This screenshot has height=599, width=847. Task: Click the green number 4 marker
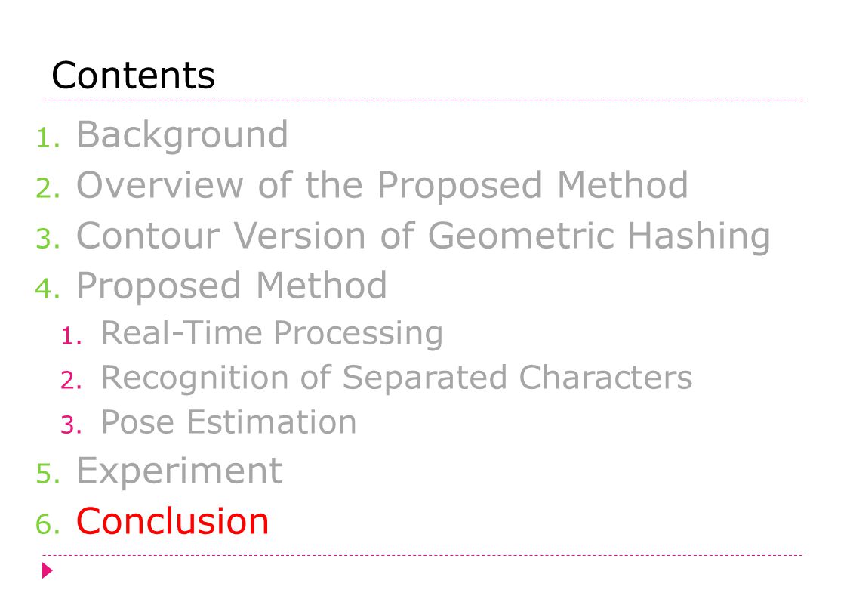click(48, 288)
